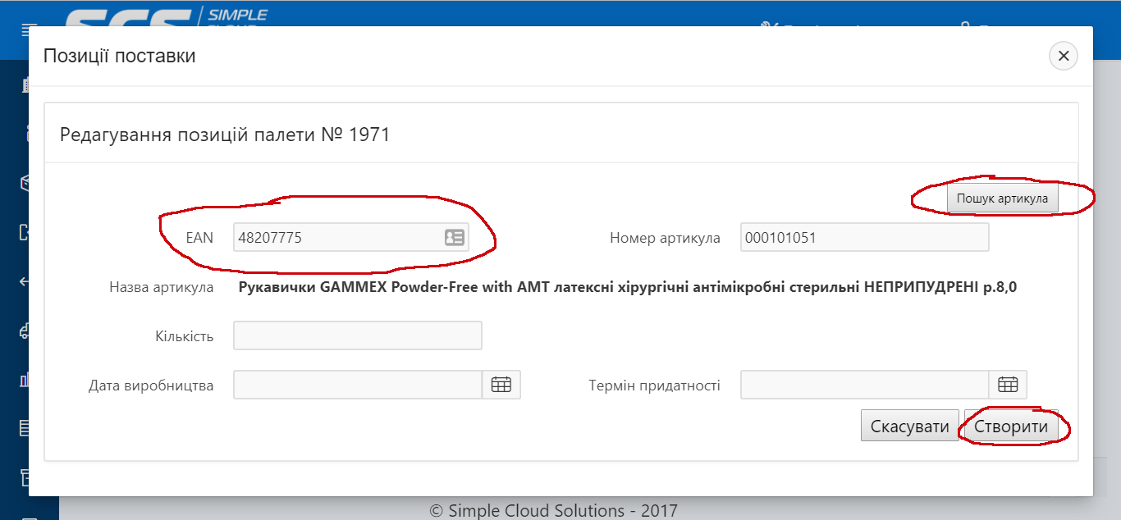Viewport: 1121px width, 520px height.
Task: Click the Номер артикула label
Action: pyautogui.click(x=665, y=238)
